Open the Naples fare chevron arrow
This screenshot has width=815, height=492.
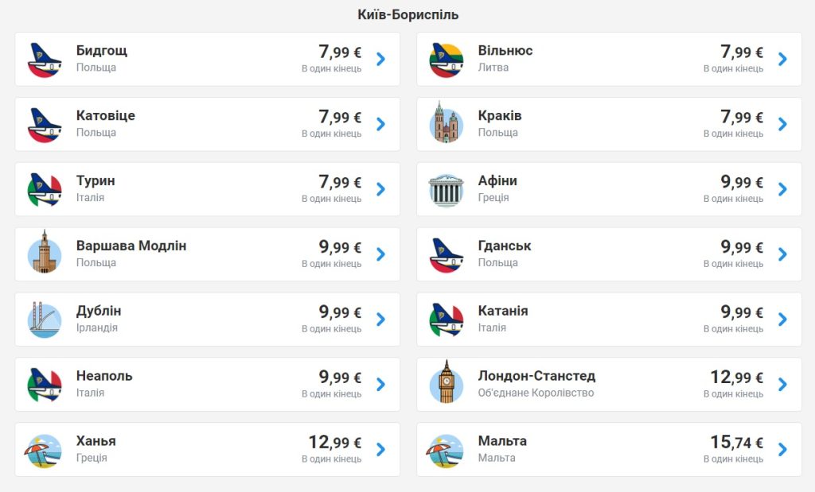(380, 385)
